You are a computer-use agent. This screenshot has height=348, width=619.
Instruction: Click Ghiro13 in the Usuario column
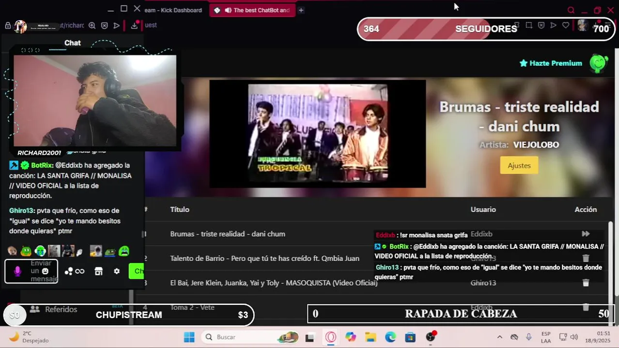pyautogui.click(x=483, y=283)
